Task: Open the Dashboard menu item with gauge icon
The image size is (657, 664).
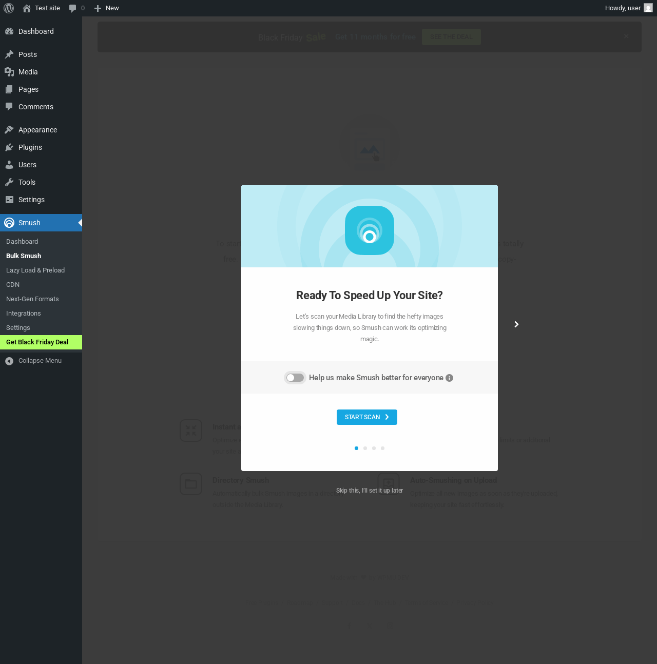Action: [41, 31]
